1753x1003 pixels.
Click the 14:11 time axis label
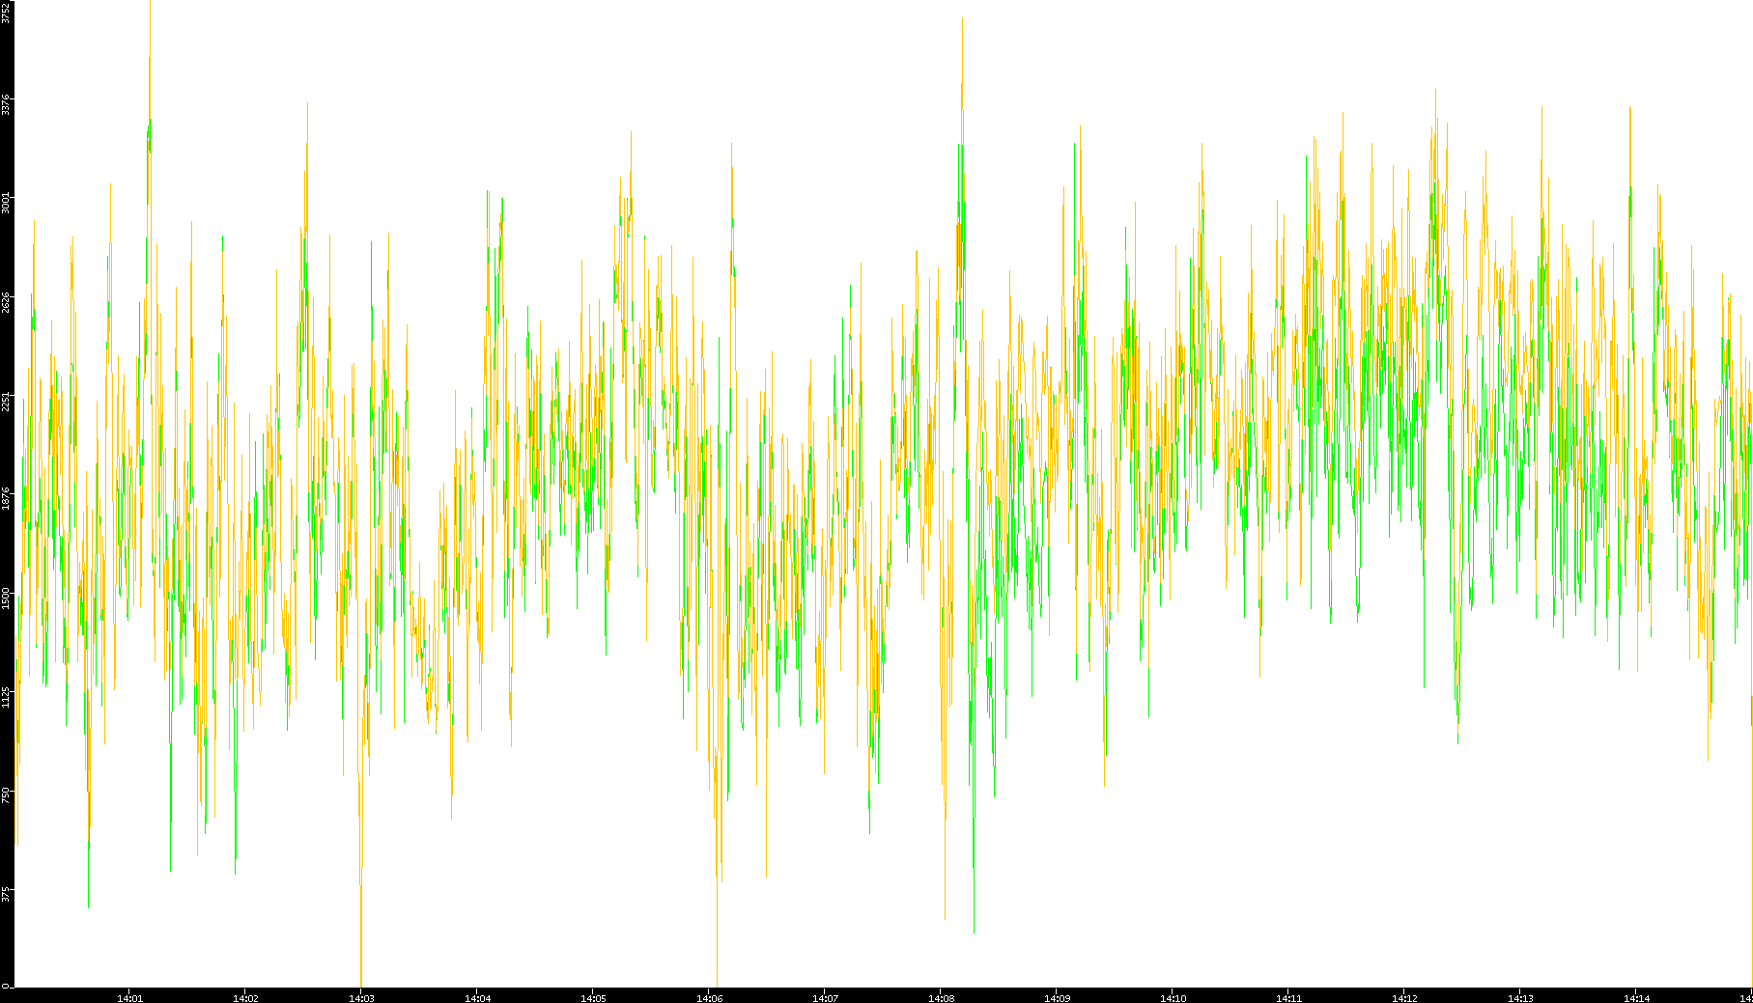pos(1288,998)
